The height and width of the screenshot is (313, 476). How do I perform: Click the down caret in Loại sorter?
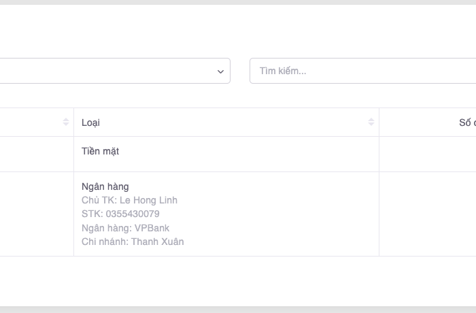click(371, 125)
